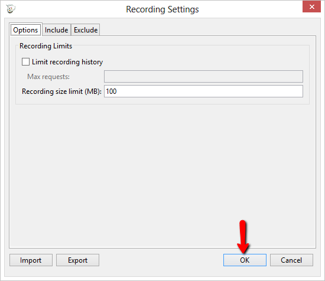This screenshot has height=281, width=325.
Task: Click the red arrow annotation above OK
Action: (x=243, y=237)
